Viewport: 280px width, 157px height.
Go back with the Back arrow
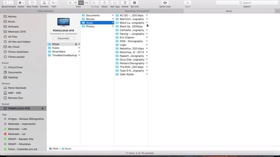(x=6, y=3)
